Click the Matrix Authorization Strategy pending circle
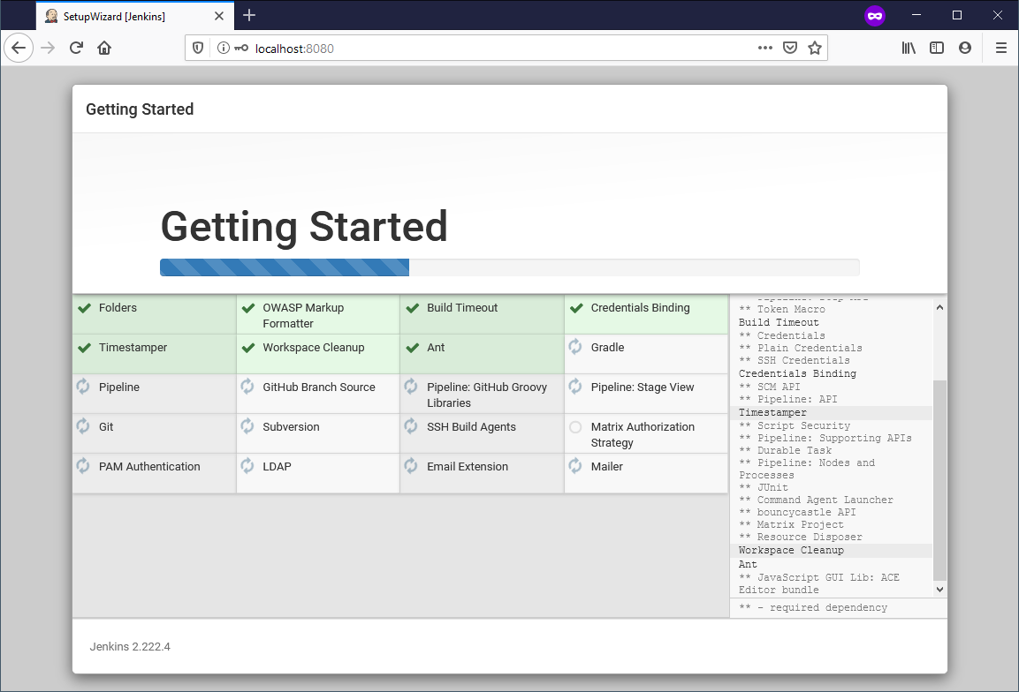Screen dimensions: 1019x692 575,427
